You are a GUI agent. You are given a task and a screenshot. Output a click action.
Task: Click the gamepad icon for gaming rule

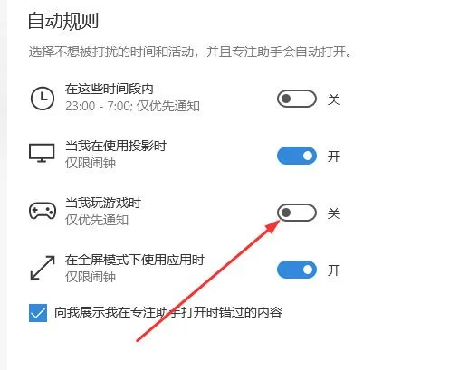(43, 211)
